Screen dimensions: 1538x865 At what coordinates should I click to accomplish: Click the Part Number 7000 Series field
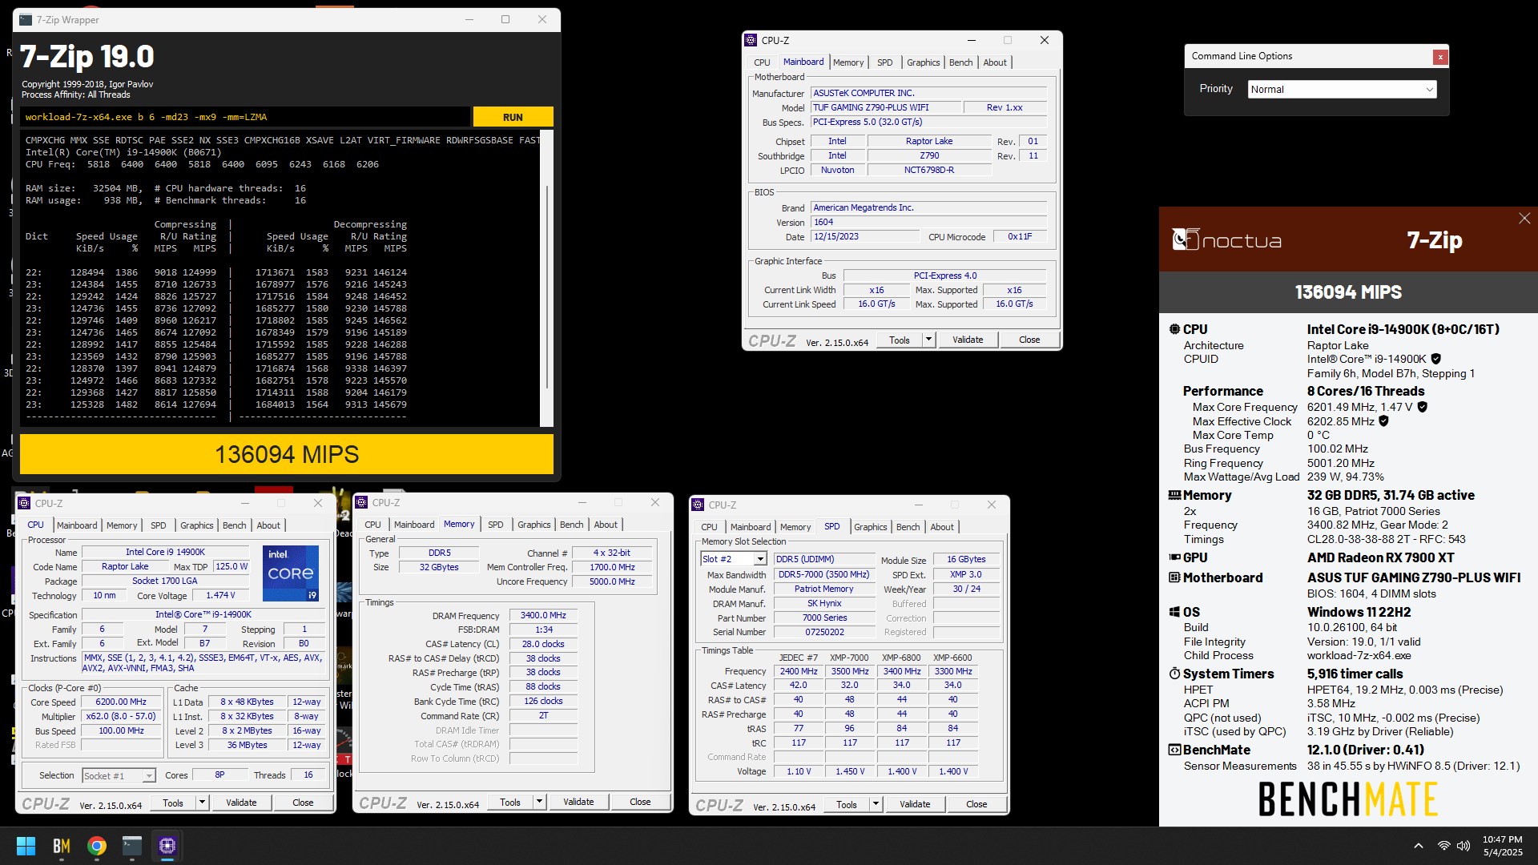tap(824, 618)
